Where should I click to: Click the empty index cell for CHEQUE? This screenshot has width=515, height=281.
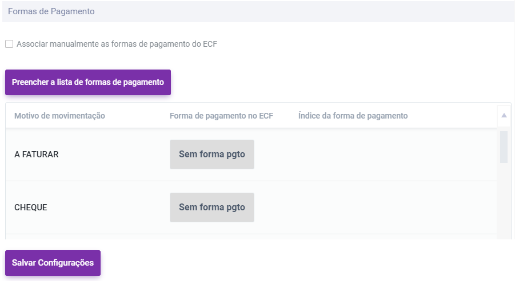353,207
